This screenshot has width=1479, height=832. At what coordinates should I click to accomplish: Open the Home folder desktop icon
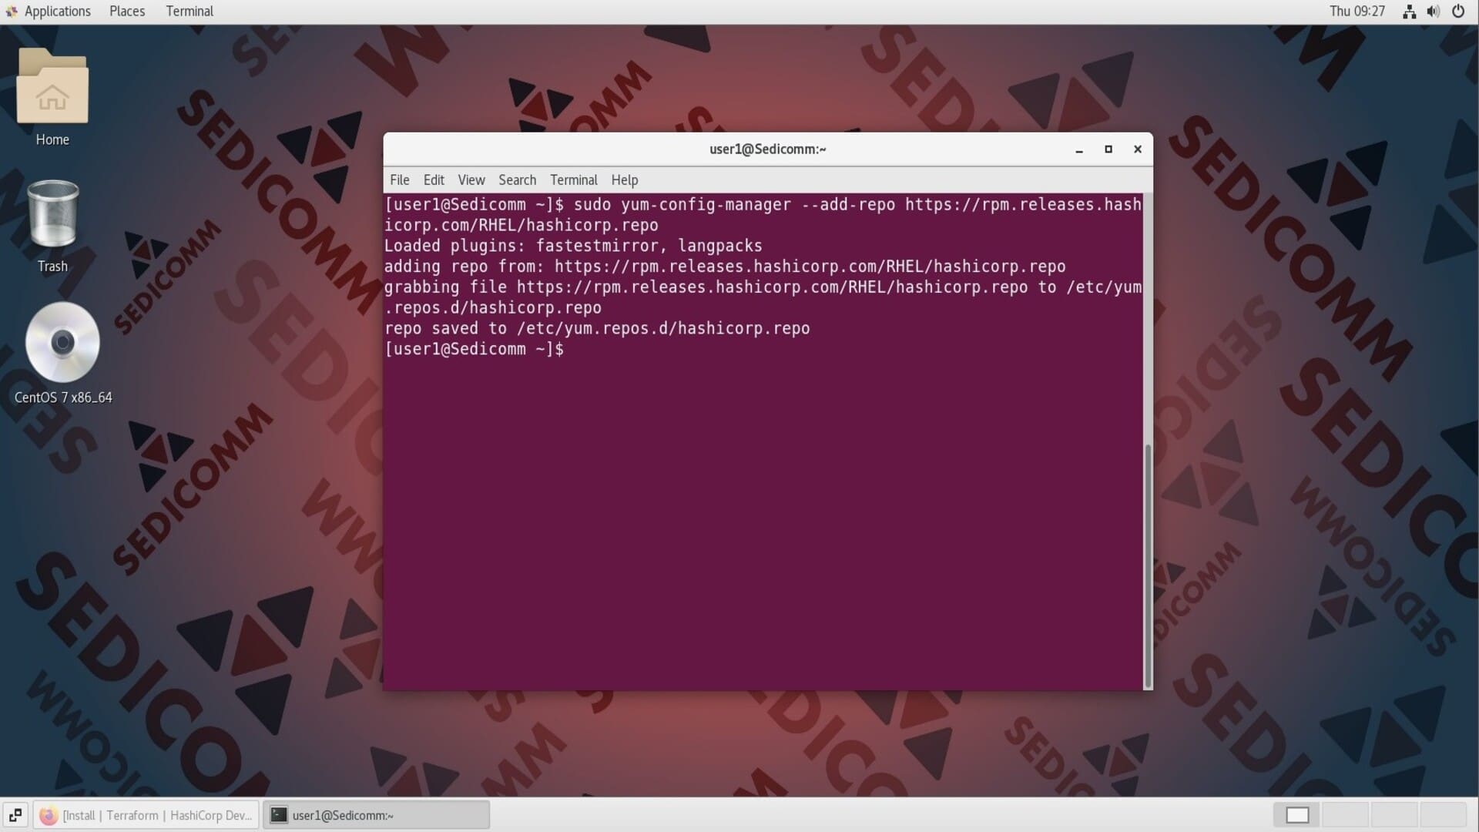point(52,86)
